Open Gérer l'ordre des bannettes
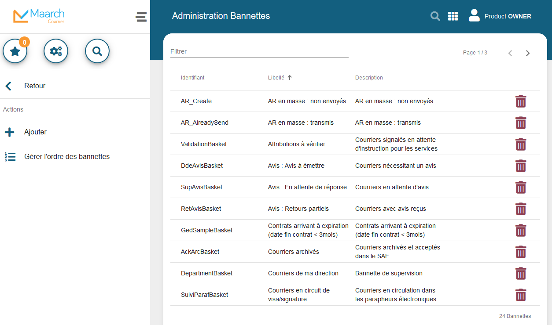Viewport: 552px width, 325px height. [66, 157]
